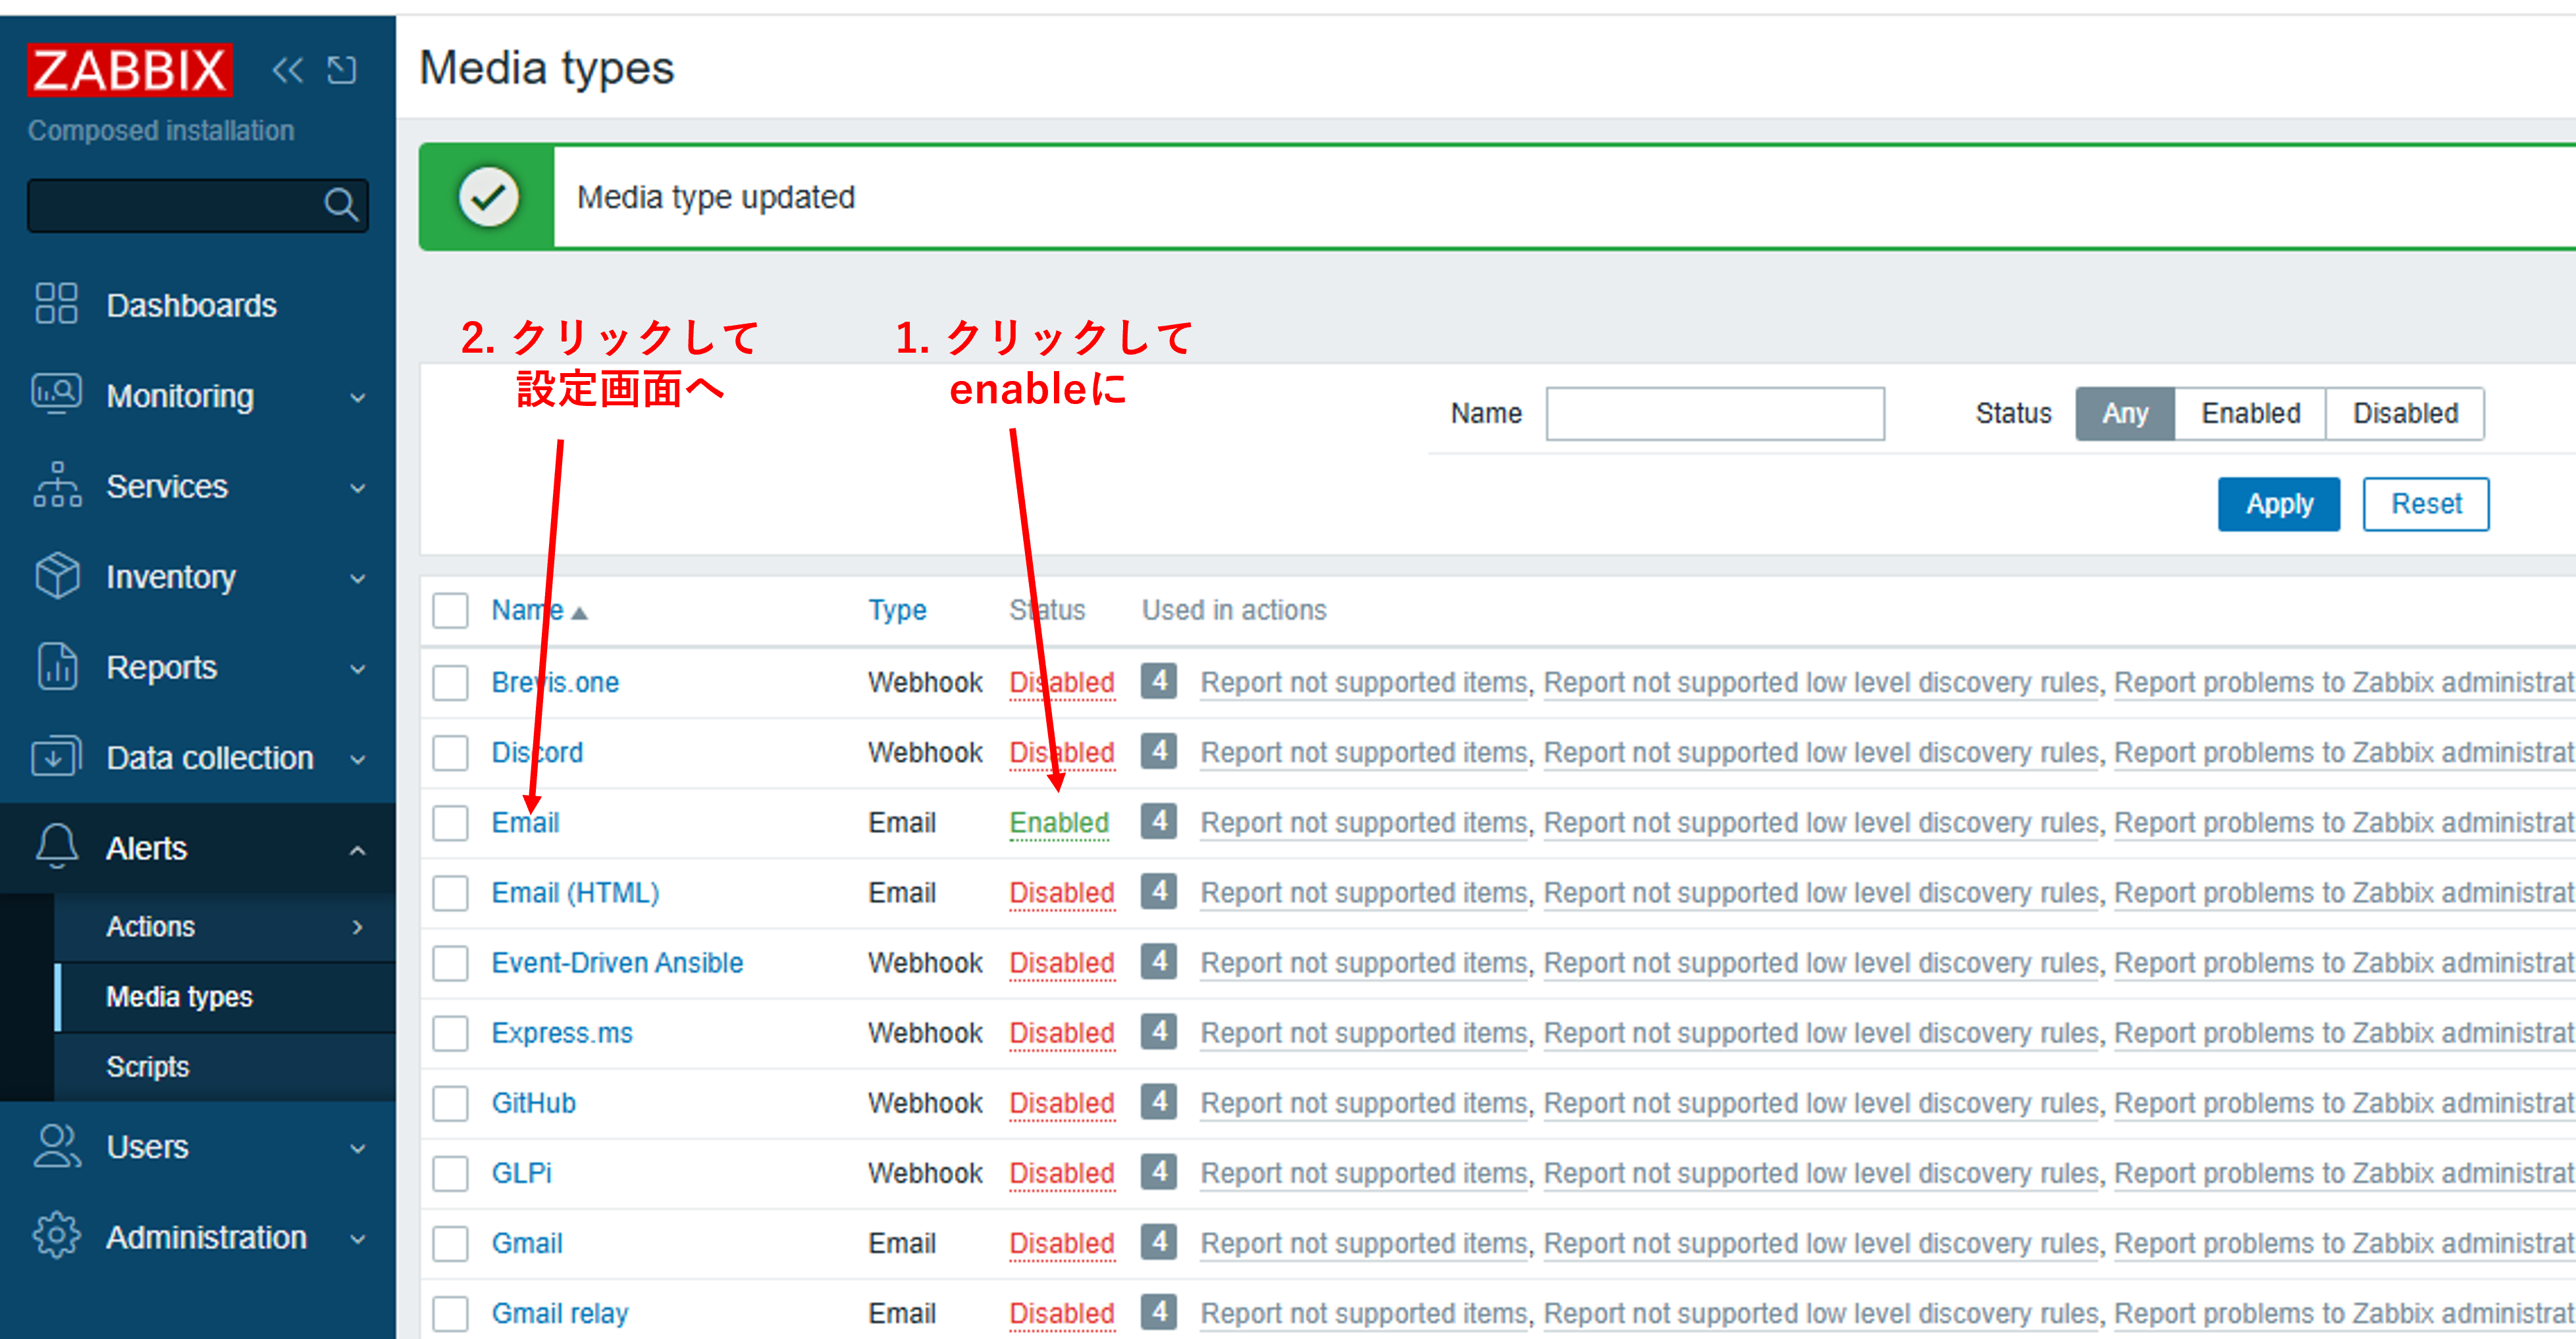2576x1339 pixels.
Task: Collapse sidebar with double-chevron icon
Action: click(x=288, y=70)
